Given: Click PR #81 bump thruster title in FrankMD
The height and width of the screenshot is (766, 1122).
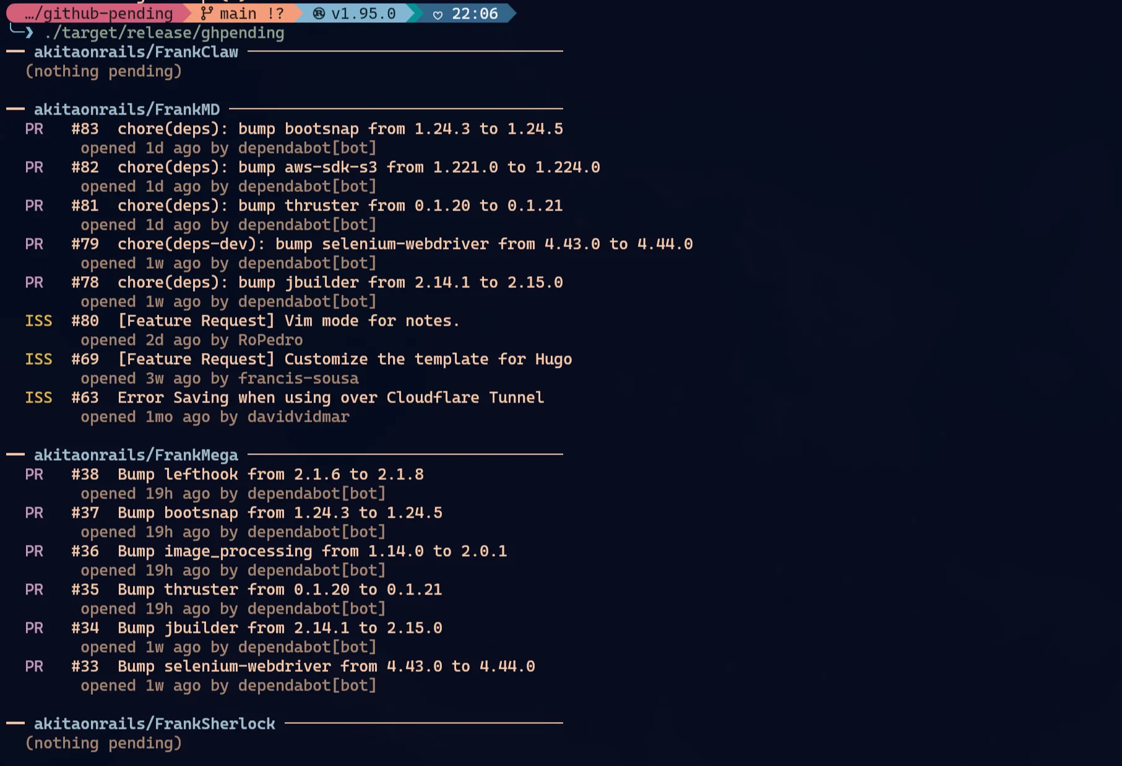Looking at the screenshot, I should 340,206.
